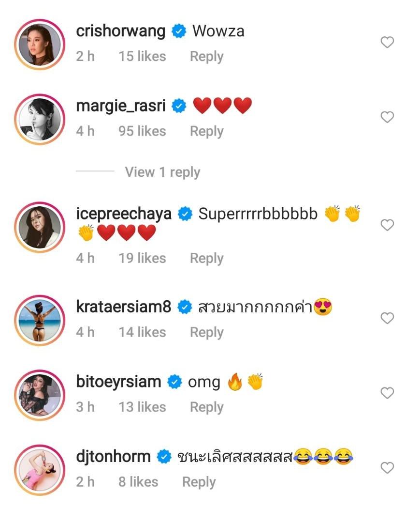Viewport: 420px width, 509px height.
Task: Tap heart icon beside djtonhorm's comment
Action: [387, 468]
